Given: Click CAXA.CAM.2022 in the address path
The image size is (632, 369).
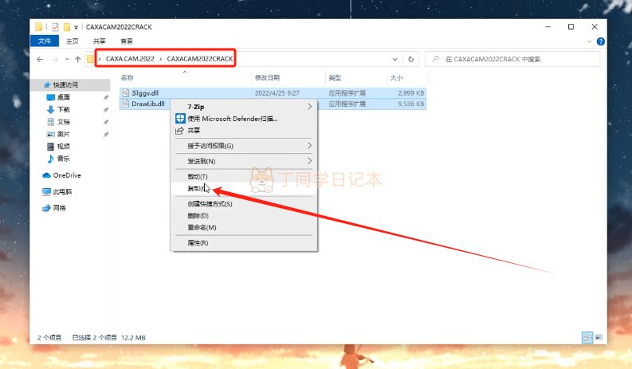Looking at the screenshot, I should pos(130,59).
